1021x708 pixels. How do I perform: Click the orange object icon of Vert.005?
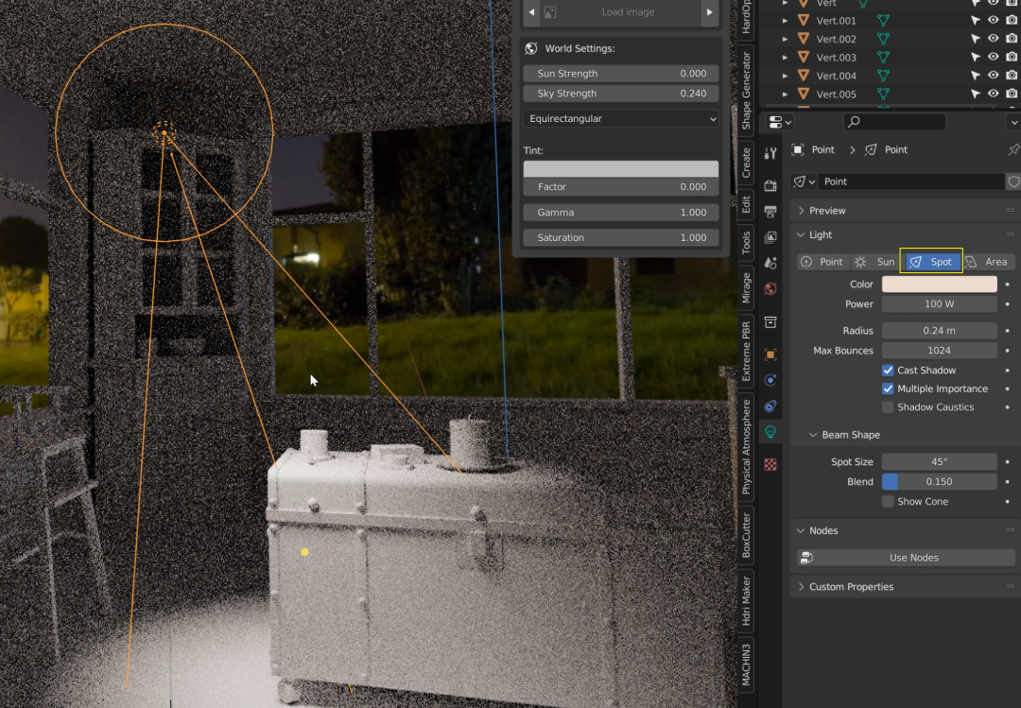point(805,94)
